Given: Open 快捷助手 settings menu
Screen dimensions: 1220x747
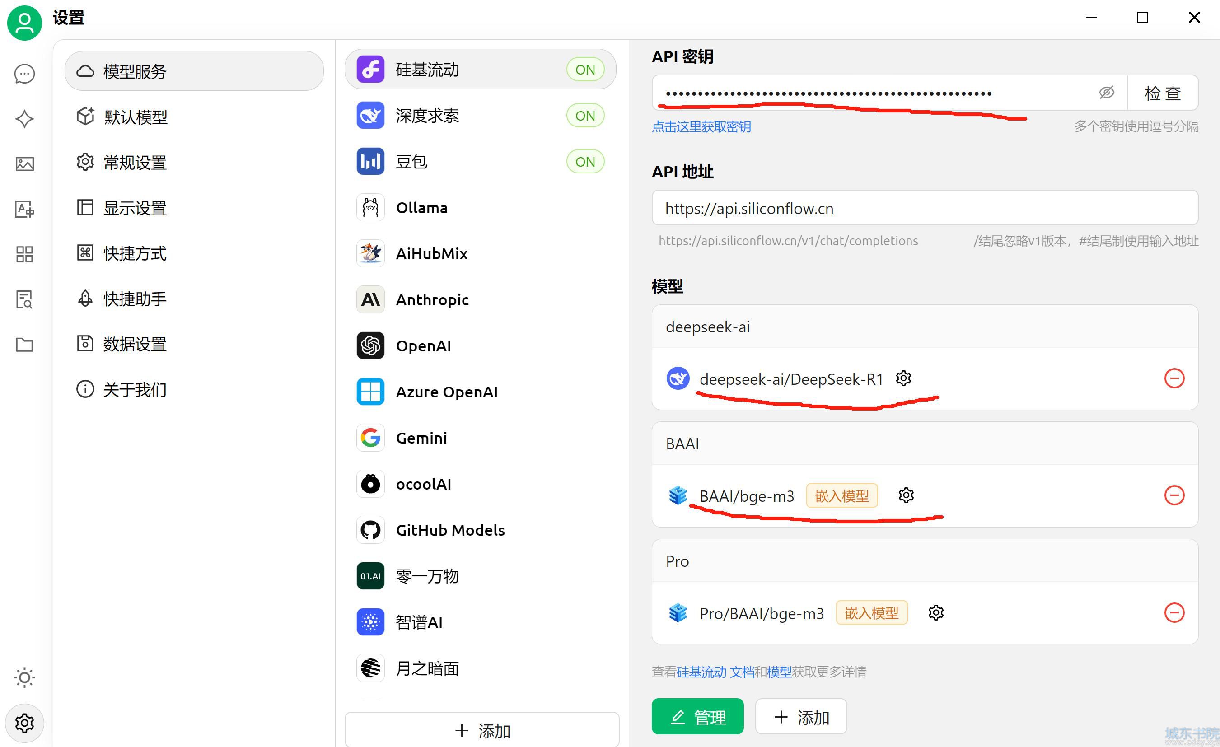Looking at the screenshot, I should [194, 299].
